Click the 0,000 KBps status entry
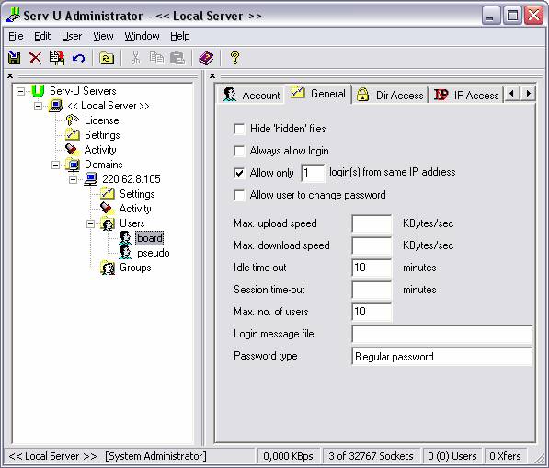549x468 pixels. point(288,456)
